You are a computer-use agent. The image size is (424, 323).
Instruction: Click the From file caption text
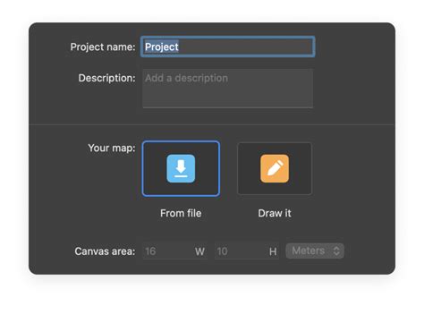click(181, 213)
